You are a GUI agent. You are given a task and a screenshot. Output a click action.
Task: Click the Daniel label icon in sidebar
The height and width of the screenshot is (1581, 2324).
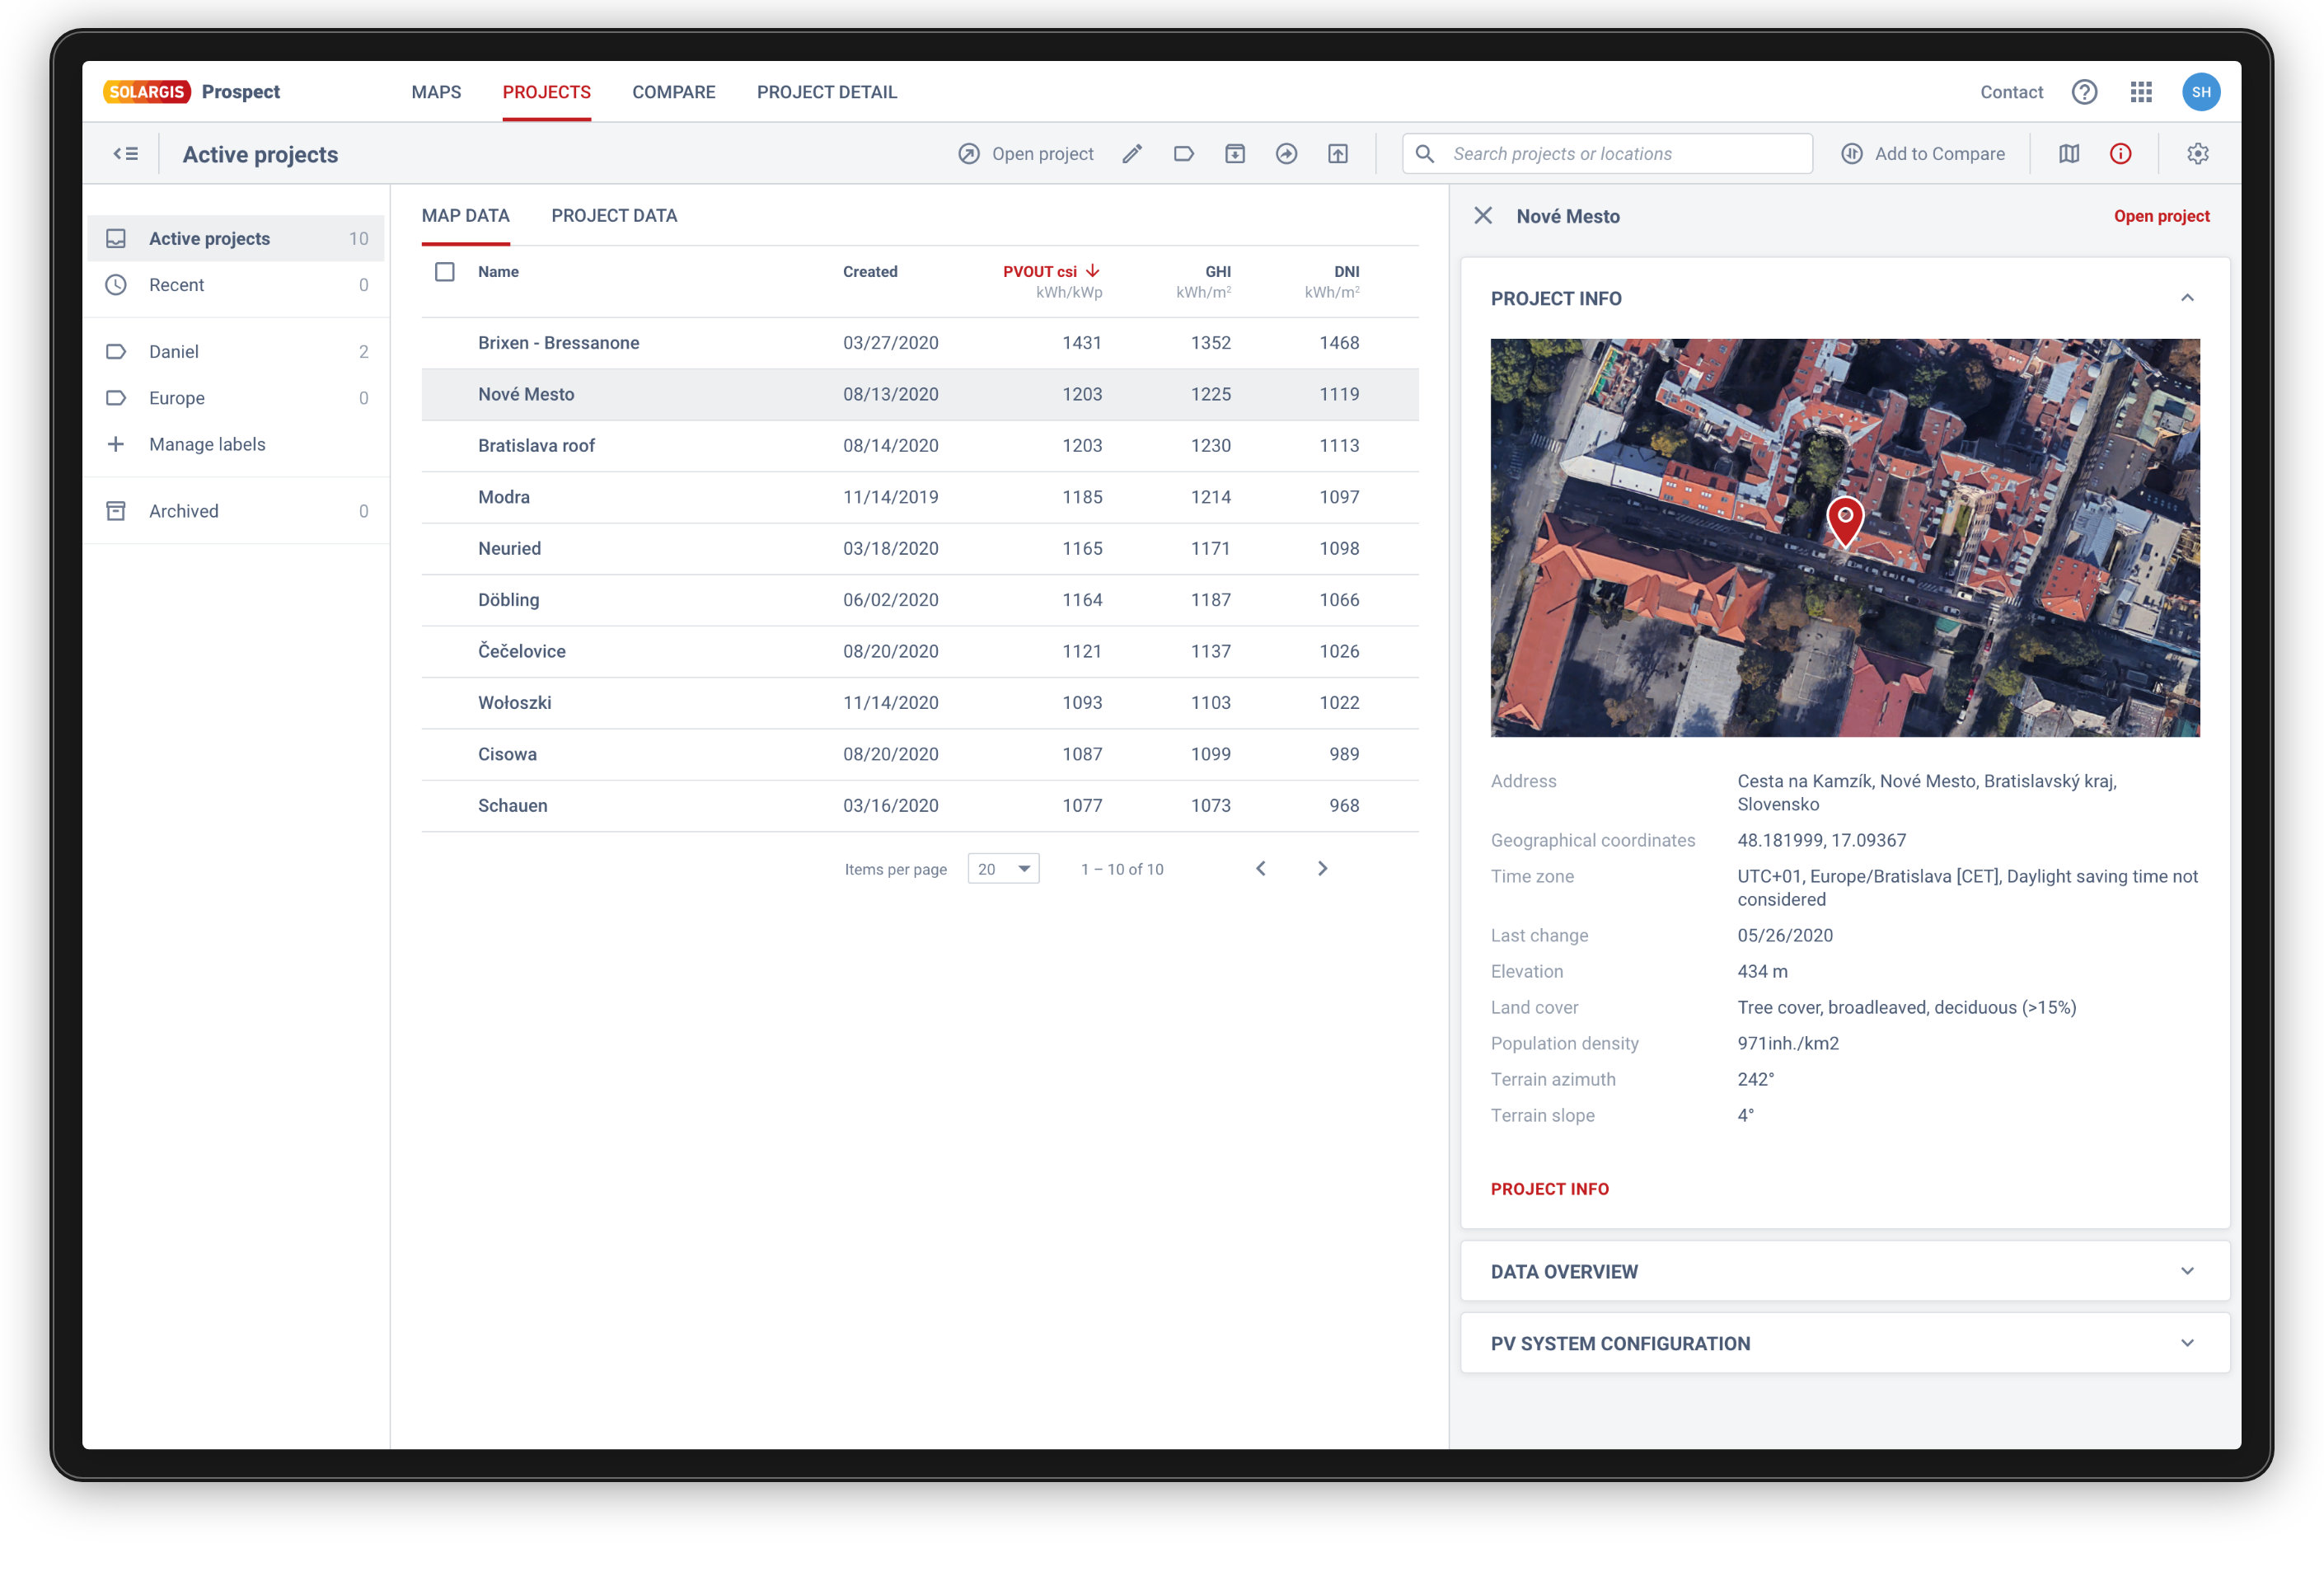pyautogui.click(x=116, y=352)
